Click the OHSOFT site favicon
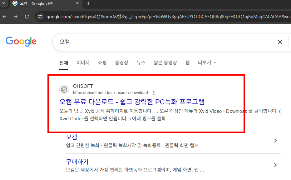This screenshot has height=180, width=291. pos(64,89)
